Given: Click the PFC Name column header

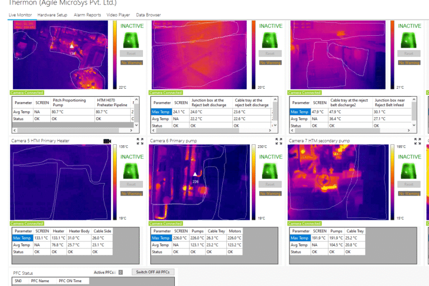Looking at the screenshot, I should tap(40, 281).
